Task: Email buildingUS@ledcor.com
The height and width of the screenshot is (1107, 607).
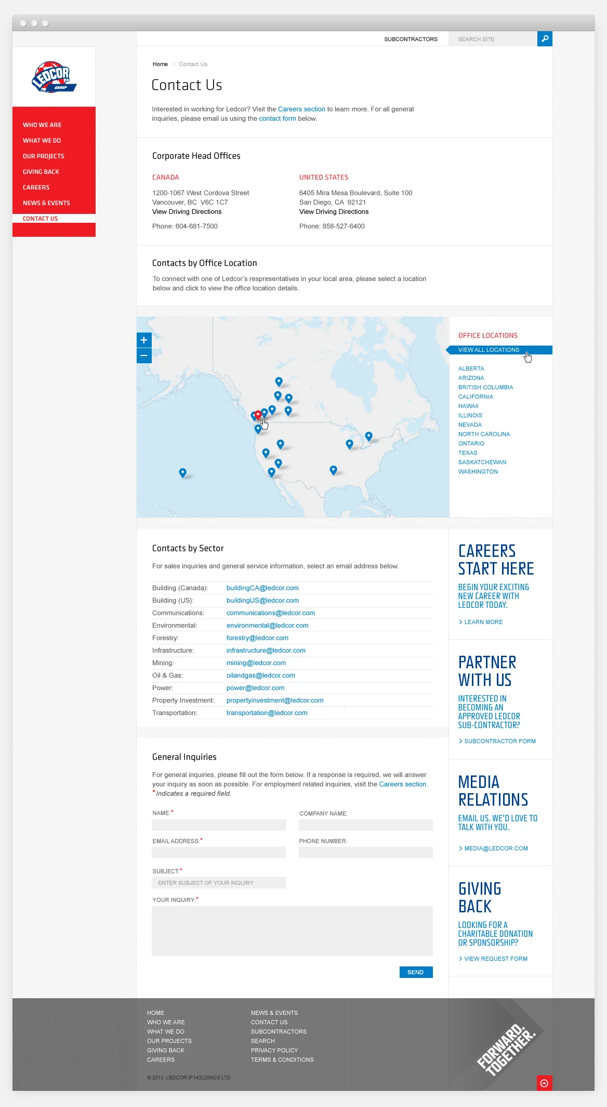Action: [x=262, y=601]
